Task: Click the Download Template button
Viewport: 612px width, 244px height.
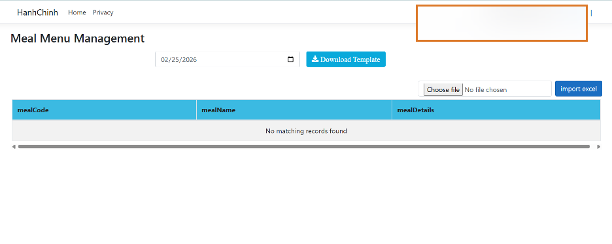Action: coord(346,59)
